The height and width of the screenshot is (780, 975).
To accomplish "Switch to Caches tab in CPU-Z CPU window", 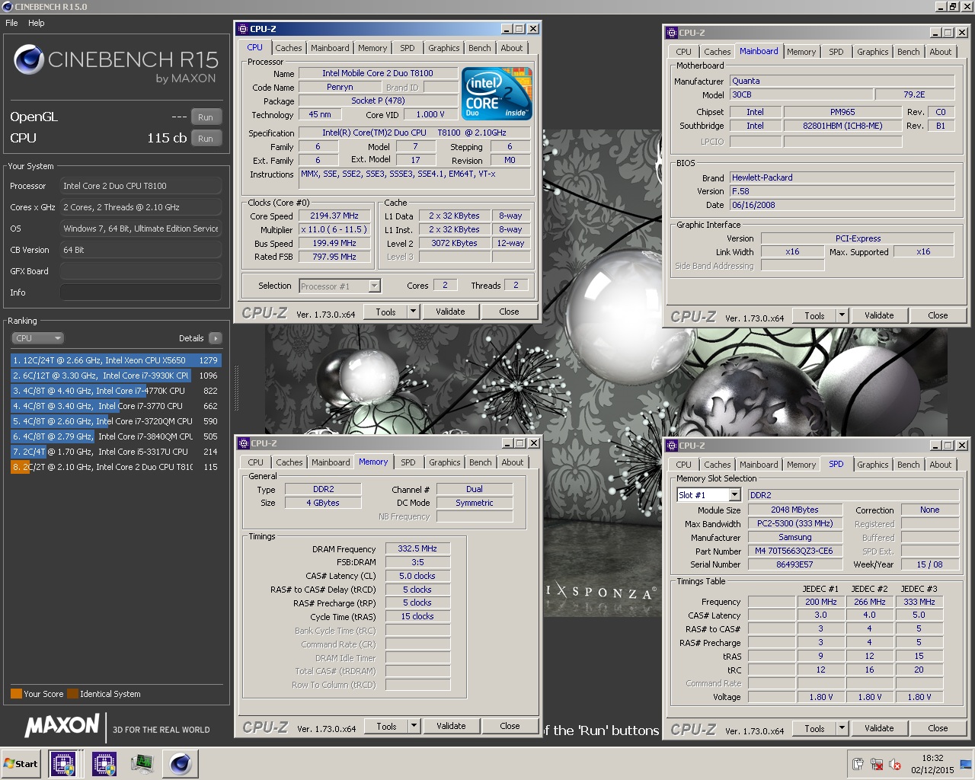I will [289, 48].
